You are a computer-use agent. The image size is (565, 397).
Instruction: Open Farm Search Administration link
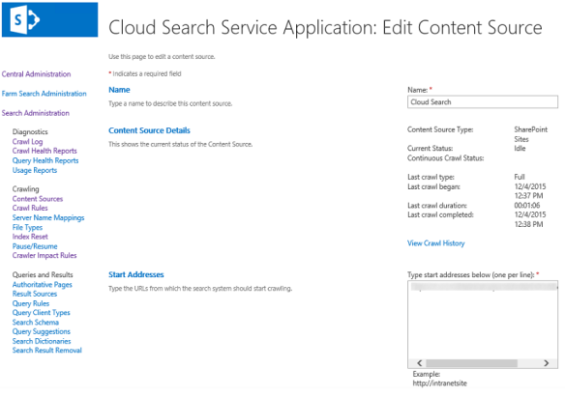point(44,94)
